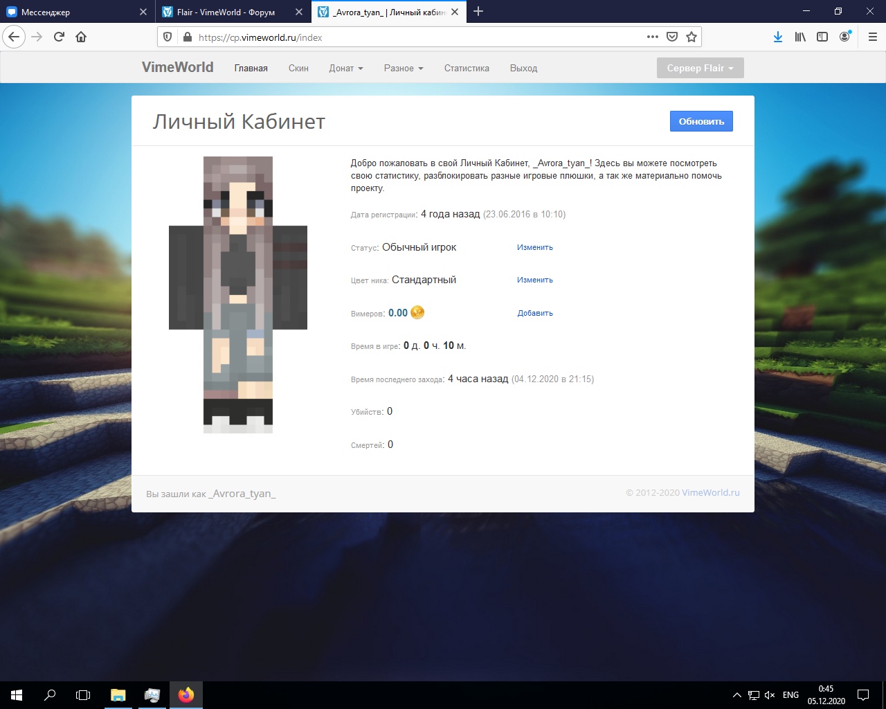Open the notification center icon

tap(863, 695)
